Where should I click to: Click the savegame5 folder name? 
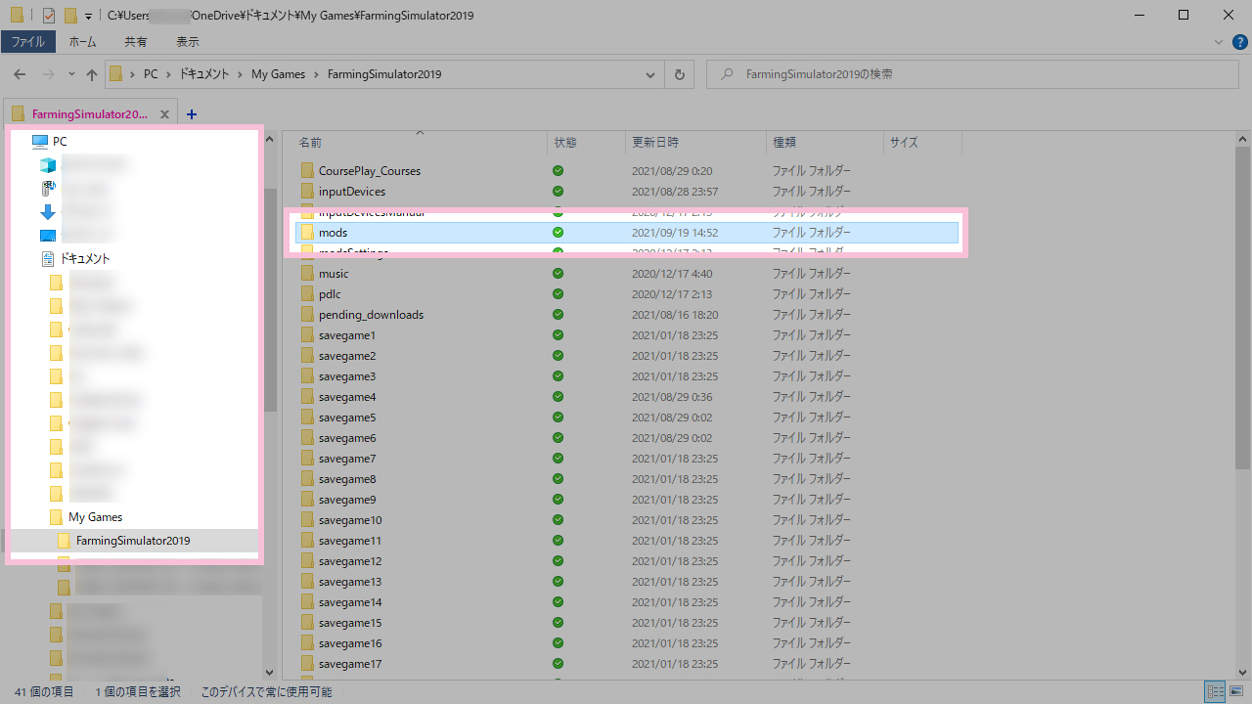(x=347, y=418)
